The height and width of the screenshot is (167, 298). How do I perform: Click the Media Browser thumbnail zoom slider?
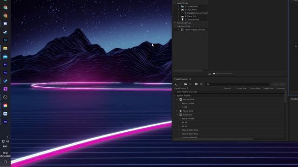[x=225, y=74]
